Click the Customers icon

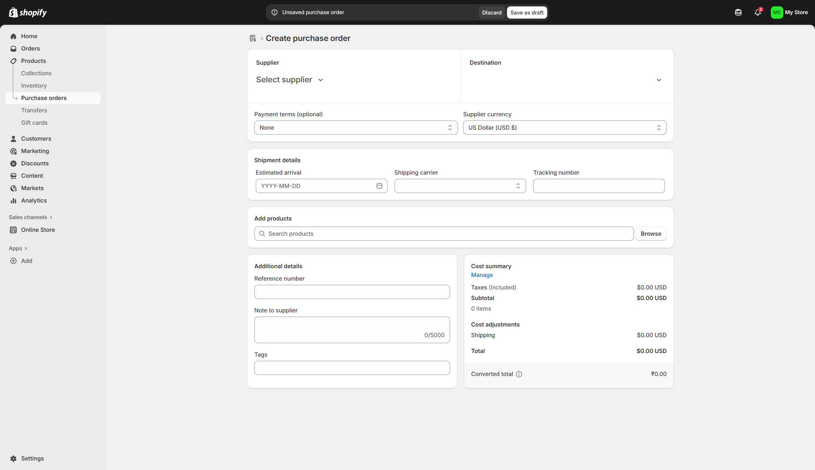(13, 139)
